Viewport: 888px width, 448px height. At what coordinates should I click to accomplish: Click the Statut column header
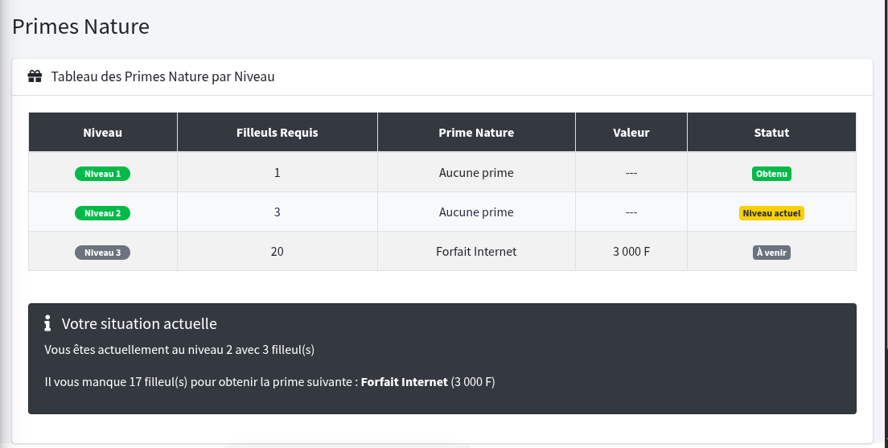click(771, 133)
